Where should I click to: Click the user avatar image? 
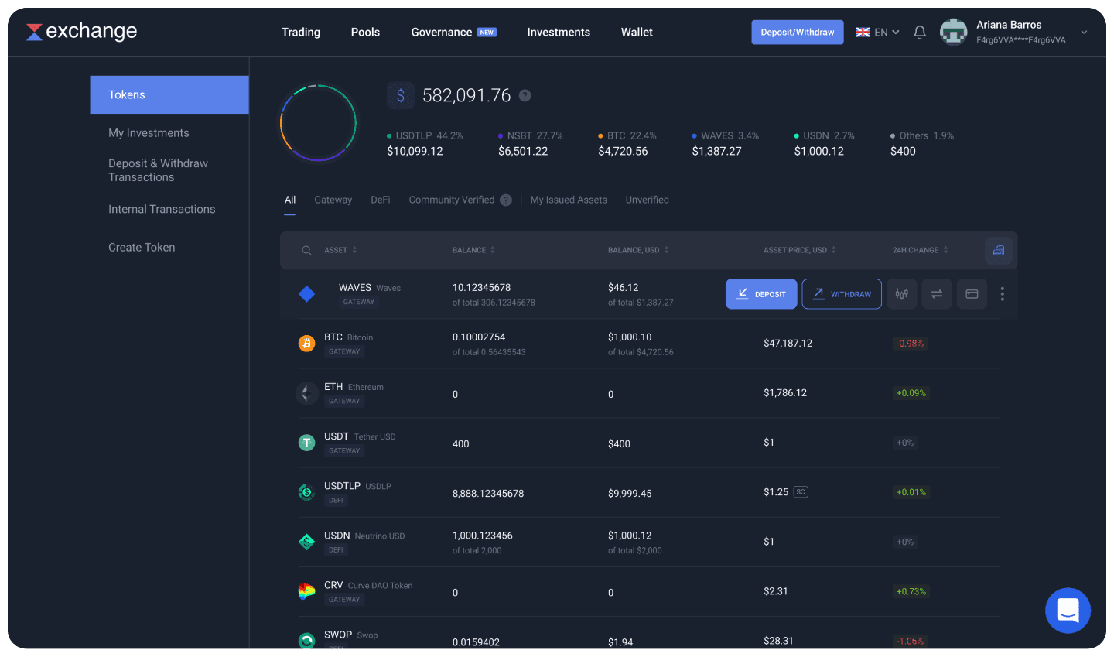click(953, 32)
